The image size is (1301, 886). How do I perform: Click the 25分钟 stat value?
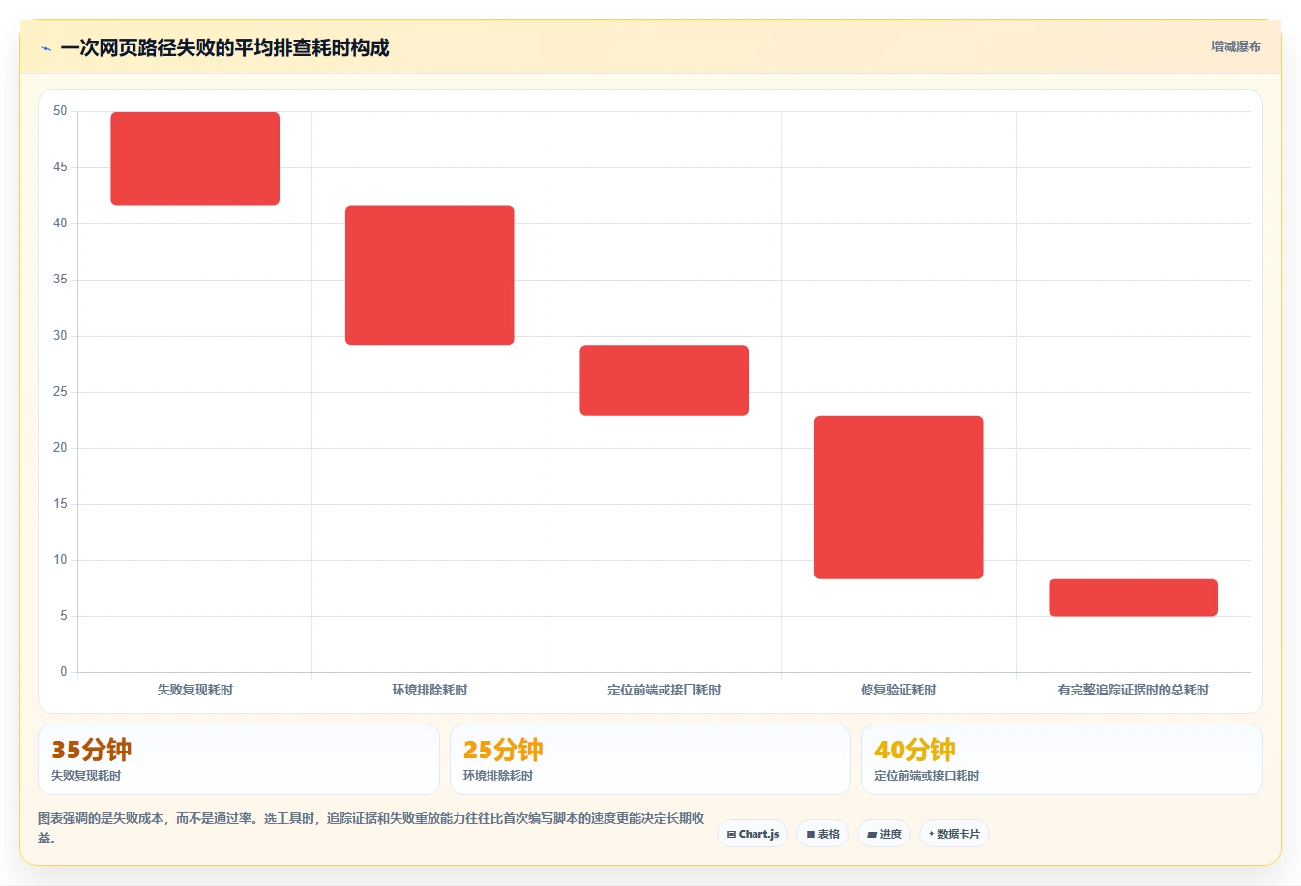pyautogui.click(x=503, y=750)
